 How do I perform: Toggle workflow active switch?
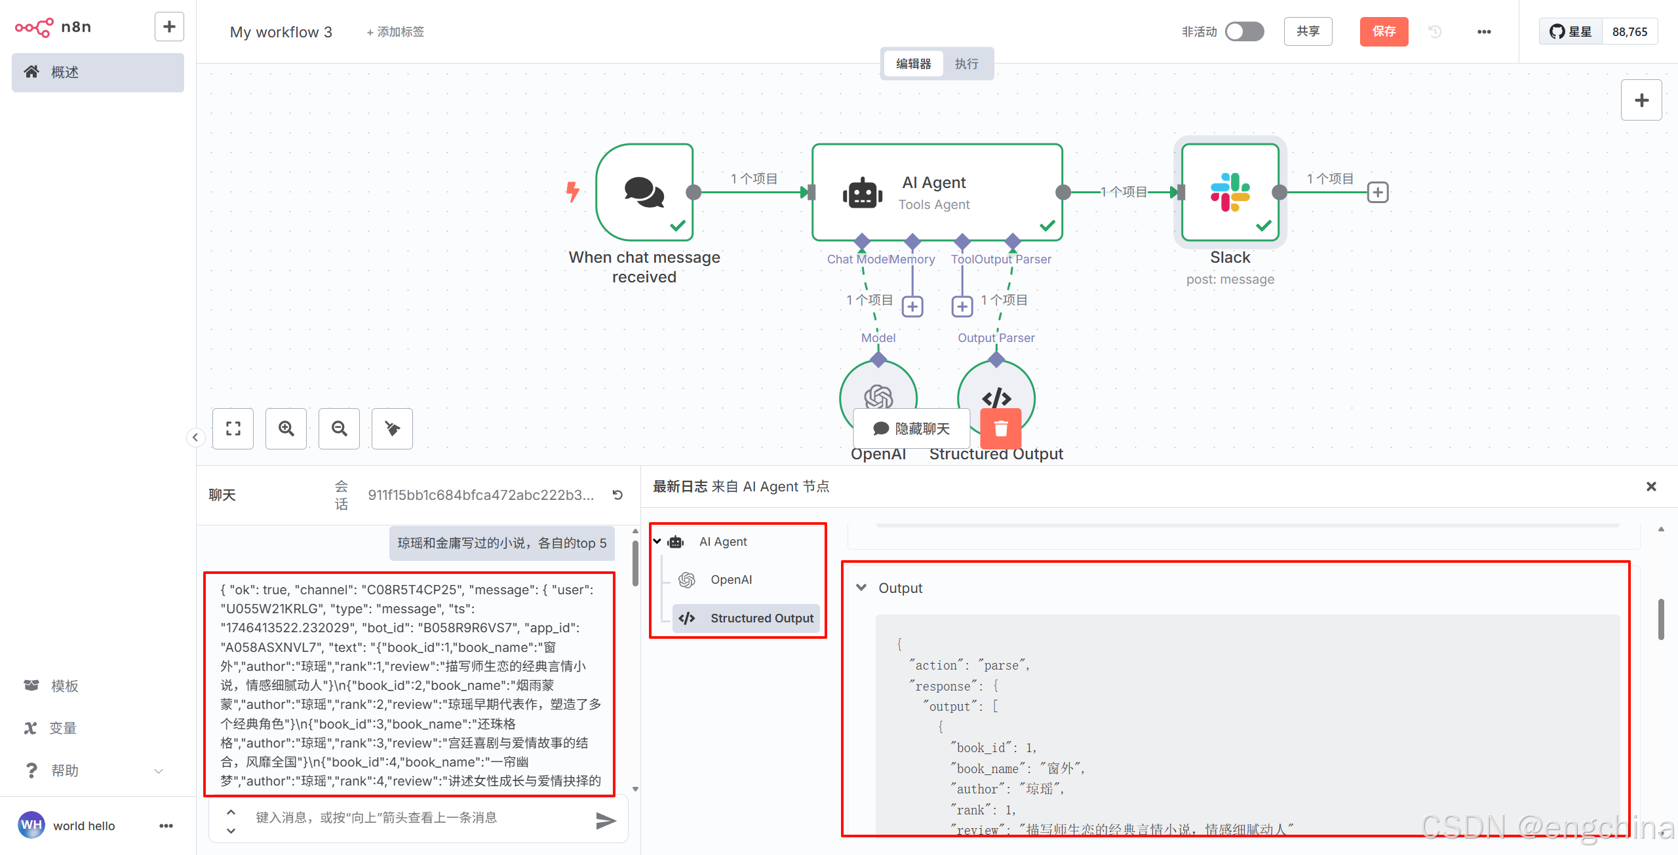point(1243,31)
